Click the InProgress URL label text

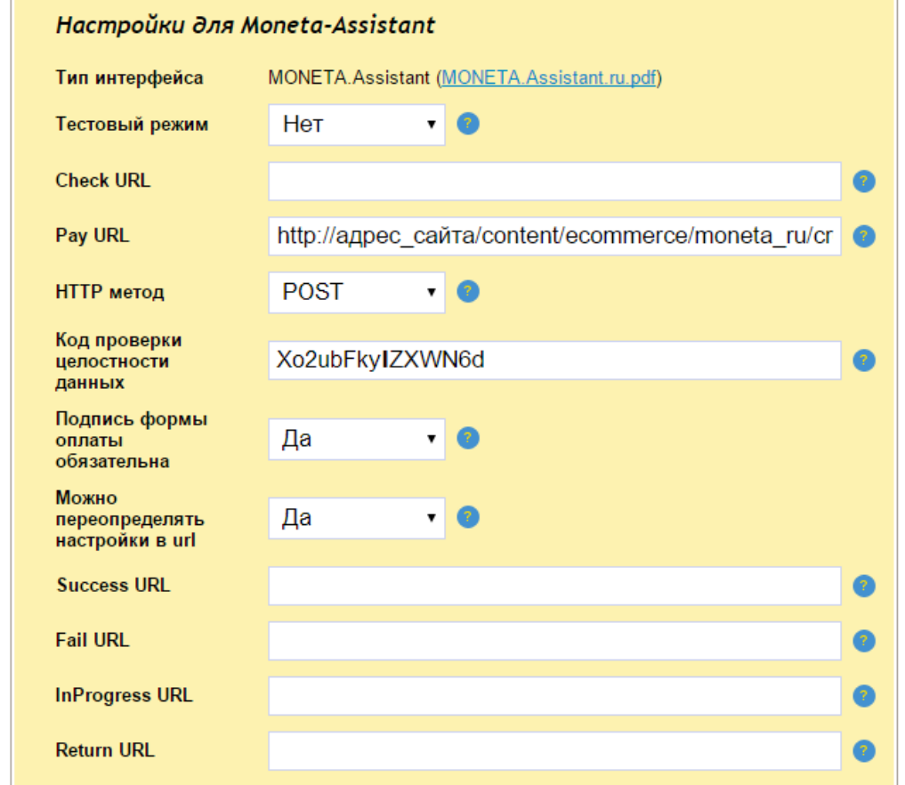click(x=124, y=695)
